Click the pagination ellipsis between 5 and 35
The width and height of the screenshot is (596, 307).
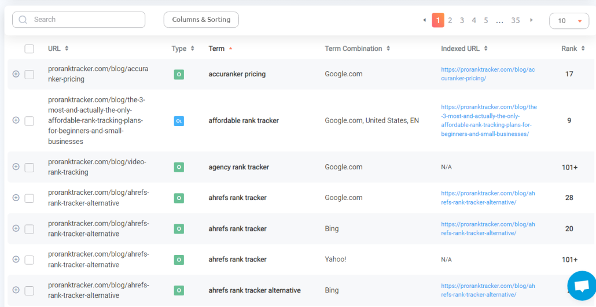tap(499, 21)
